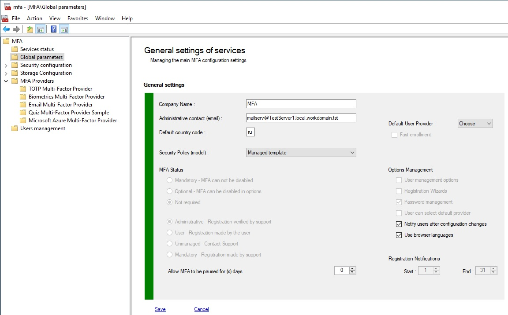Open the Services status tree node

tap(37, 49)
